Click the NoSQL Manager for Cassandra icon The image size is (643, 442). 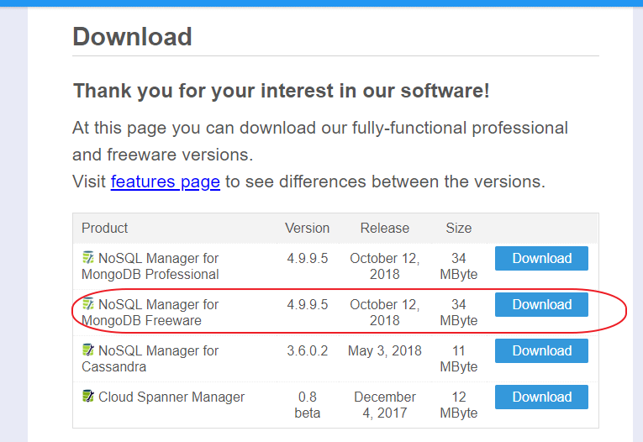coord(87,350)
